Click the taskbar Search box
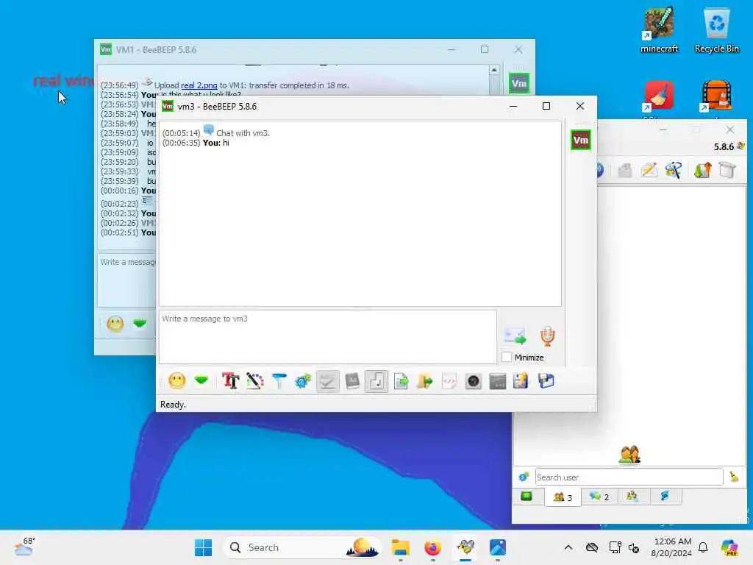Screen dimensions: 753x565 pyautogui.click(x=302, y=547)
